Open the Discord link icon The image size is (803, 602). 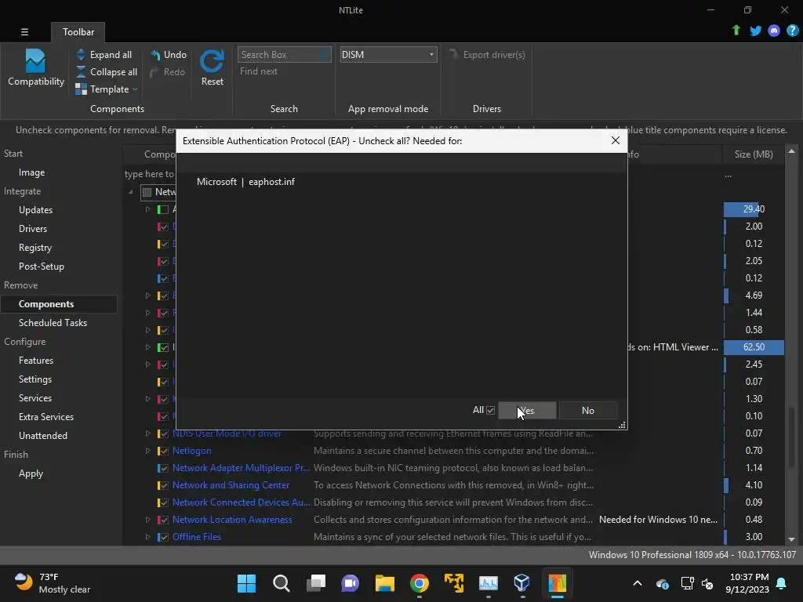point(774,31)
